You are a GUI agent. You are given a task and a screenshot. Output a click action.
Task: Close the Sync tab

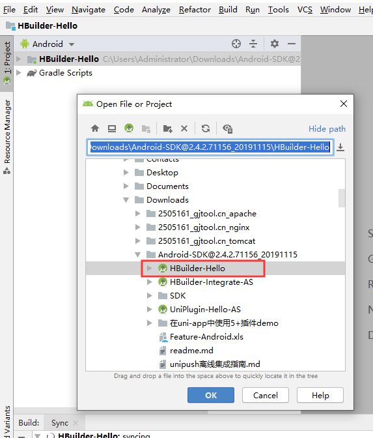coord(76,423)
